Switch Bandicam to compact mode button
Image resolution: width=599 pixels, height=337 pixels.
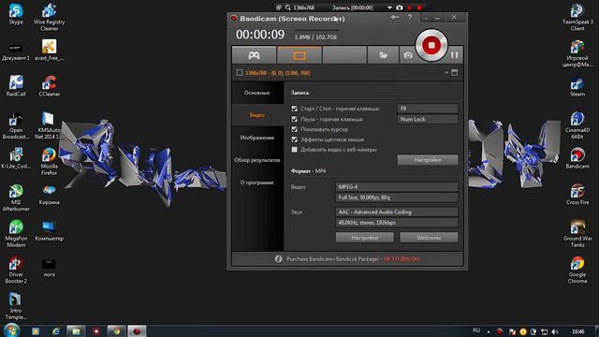tap(427, 18)
